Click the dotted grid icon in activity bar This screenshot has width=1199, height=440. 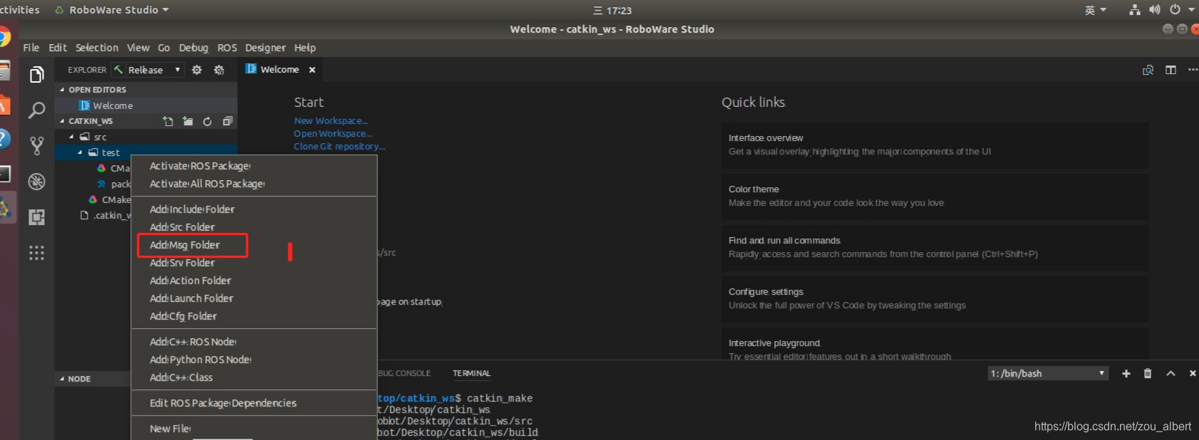click(x=37, y=253)
